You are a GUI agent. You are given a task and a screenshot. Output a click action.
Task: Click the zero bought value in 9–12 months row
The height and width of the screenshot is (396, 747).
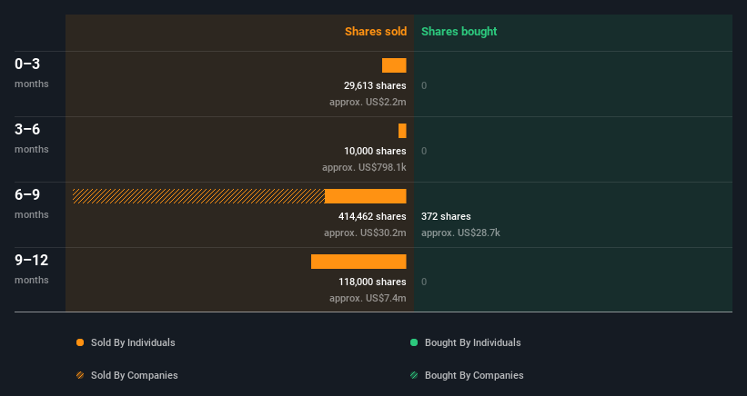[x=424, y=282]
